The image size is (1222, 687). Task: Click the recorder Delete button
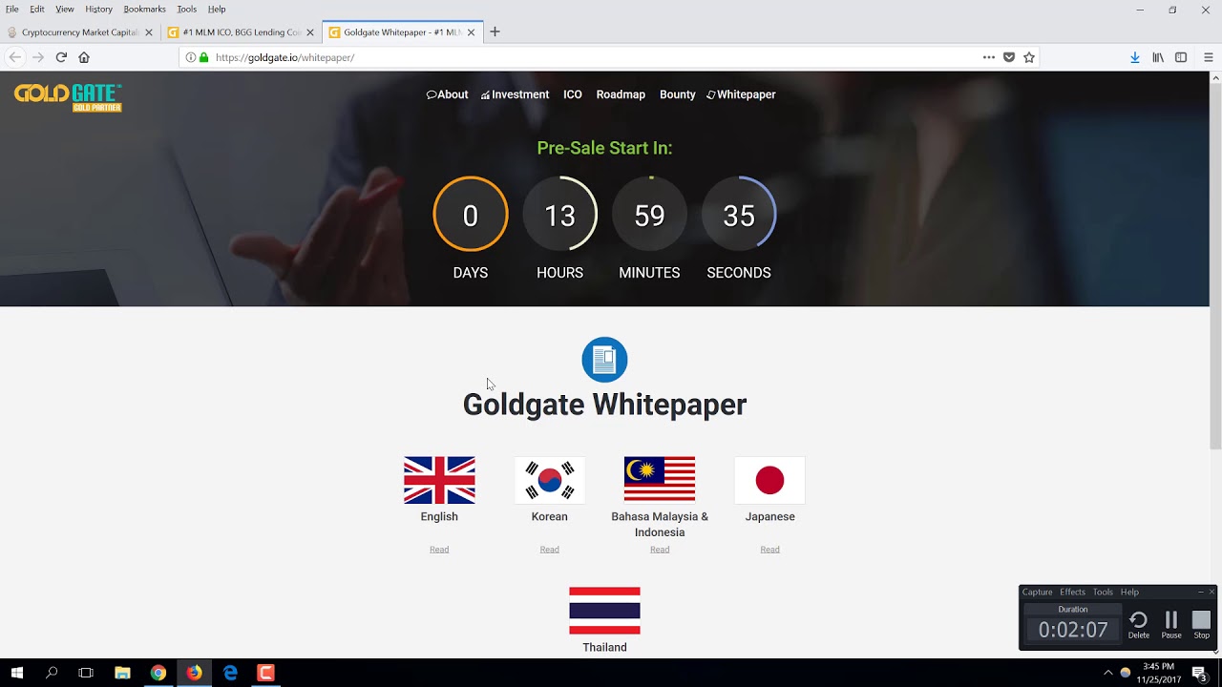coord(1139,625)
